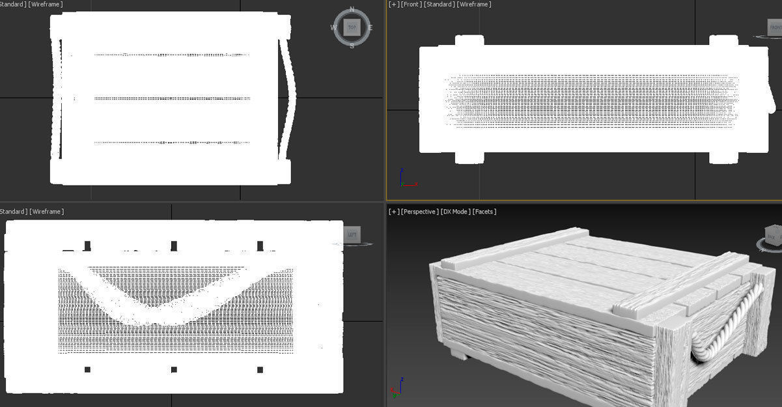Open the [Perspective] point-of-view menu
The width and height of the screenshot is (782, 407).
click(420, 212)
